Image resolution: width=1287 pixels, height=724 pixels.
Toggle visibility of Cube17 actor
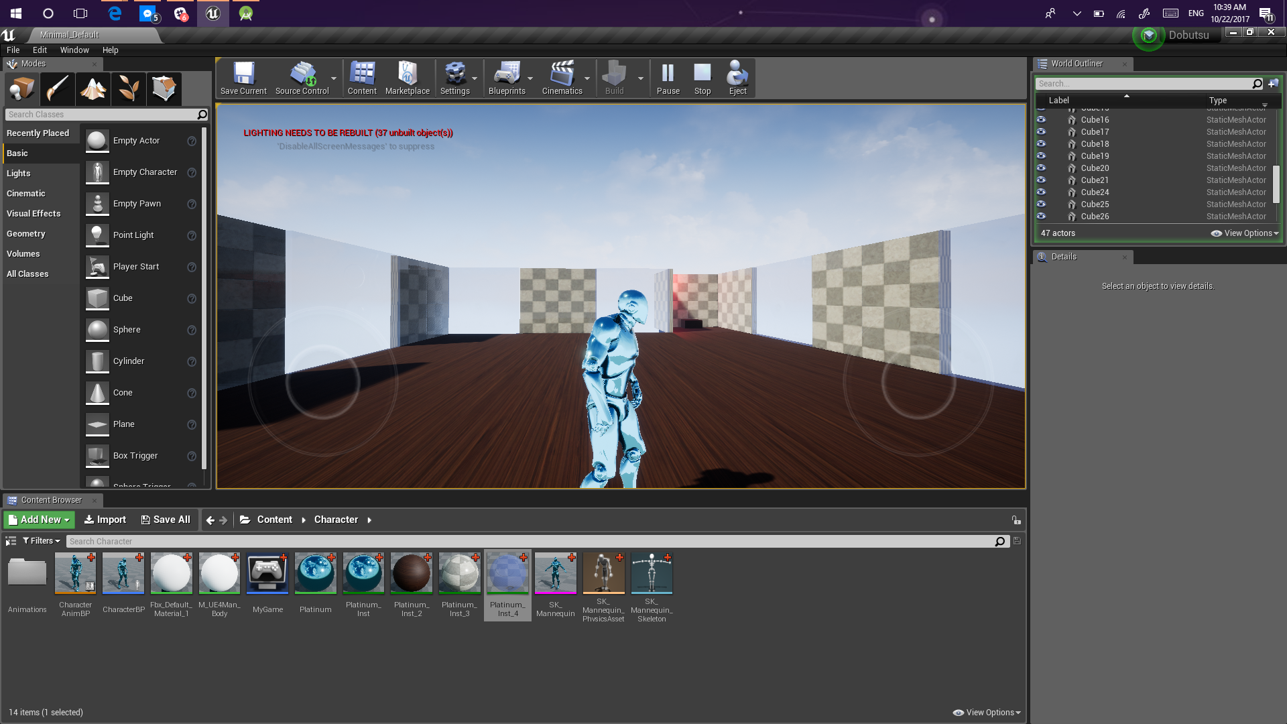[x=1041, y=132]
